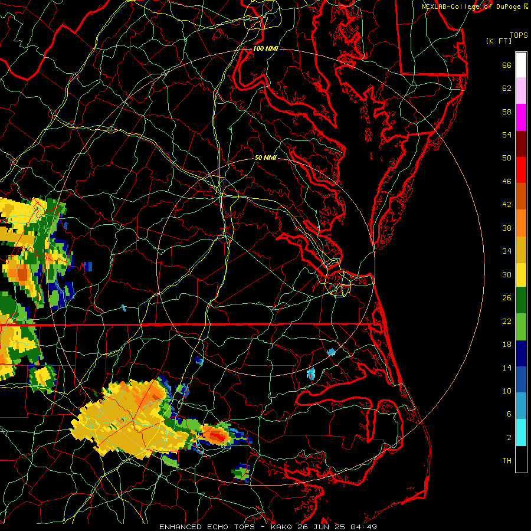
Task: Click the legend value 46
Action: (x=507, y=182)
